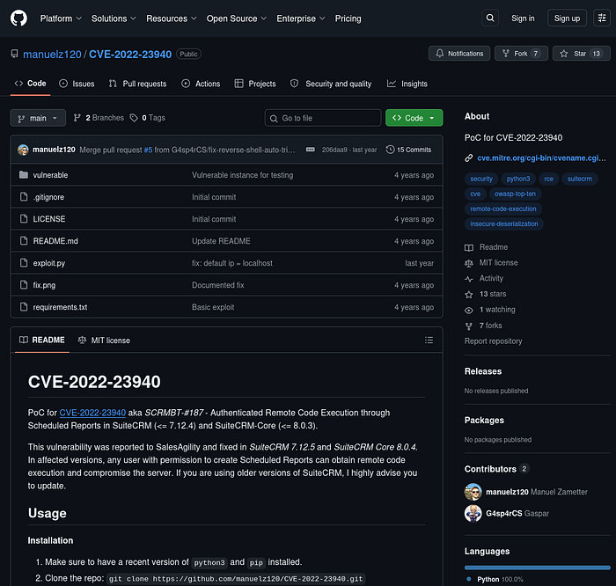Open the cve.mitre.org link in About
The height and width of the screenshot is (586, 616).
tap(541, 157)
